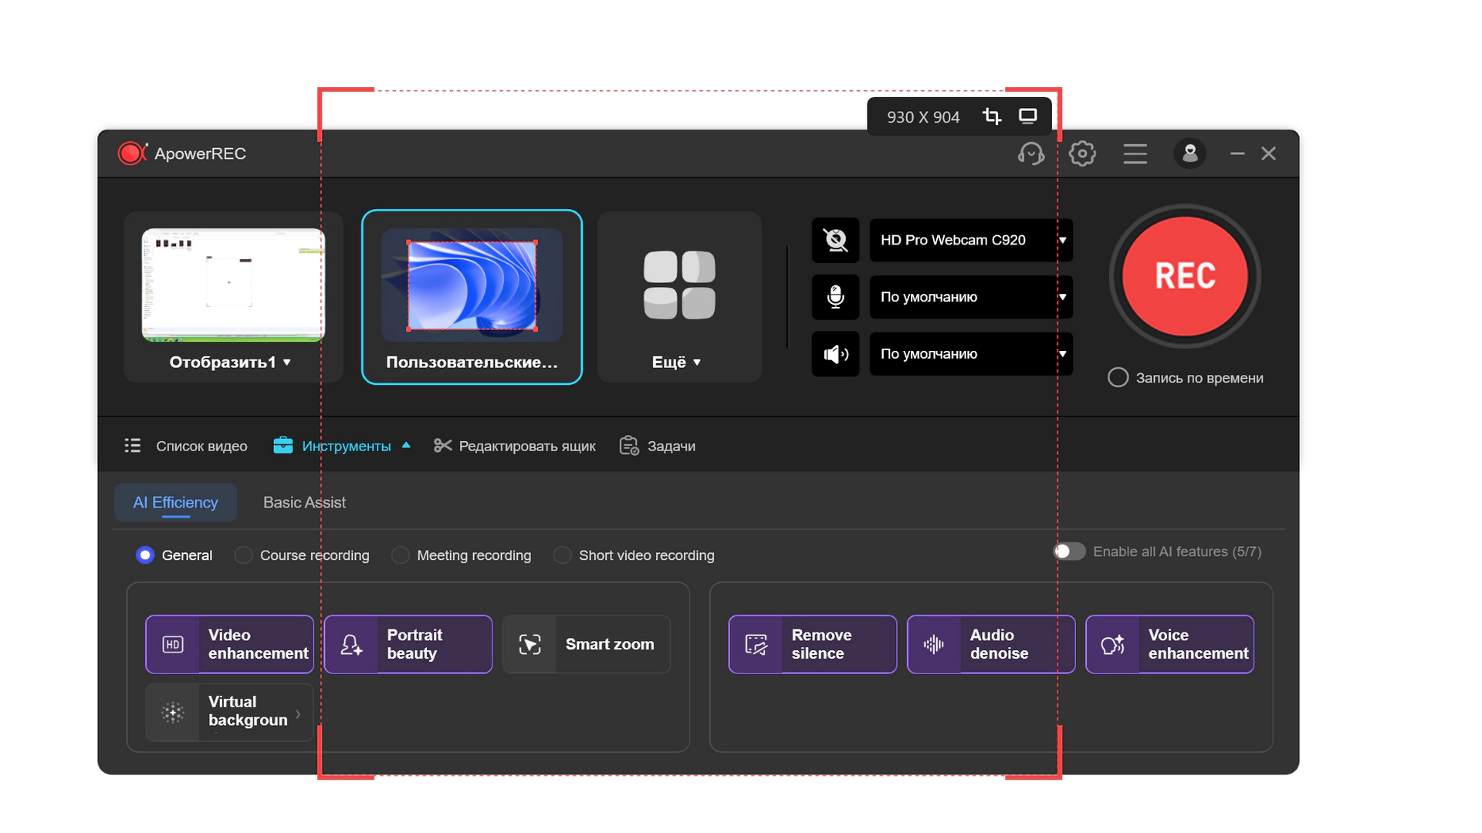The image size is (1482, 833).
Task: Click the Пользовательские… label
Action: 472,363
